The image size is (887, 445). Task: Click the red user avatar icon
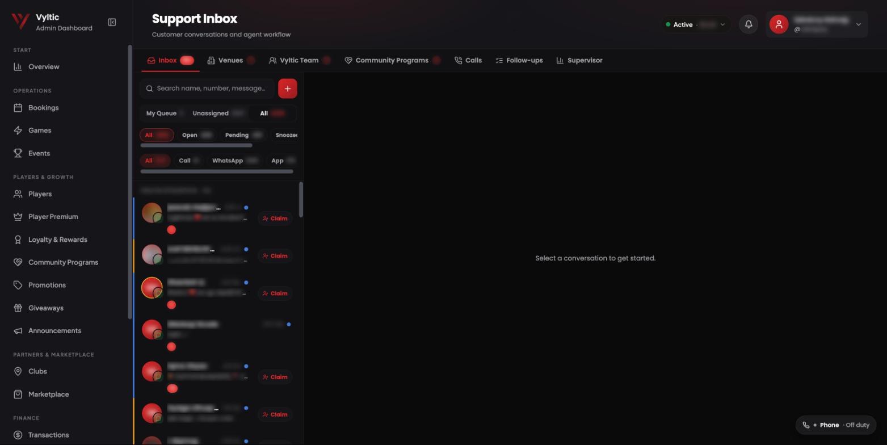point(779,24)
